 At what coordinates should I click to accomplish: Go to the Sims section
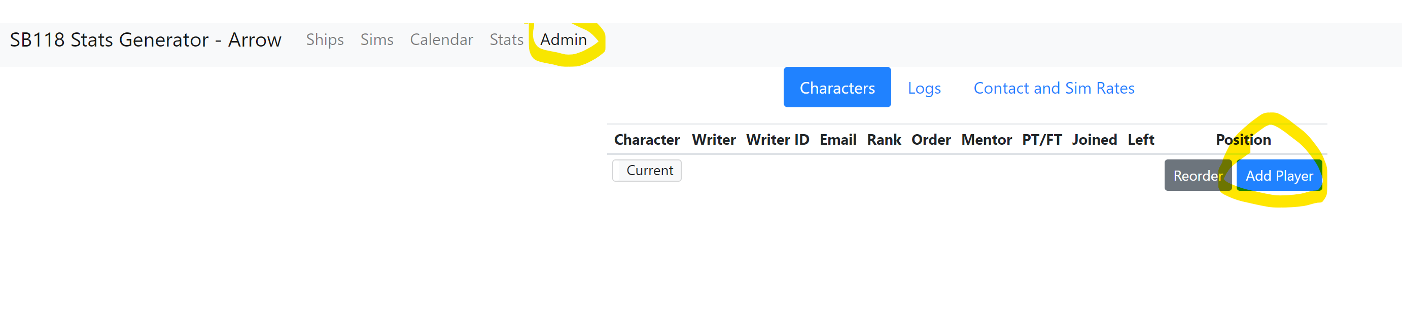point(377,39)
